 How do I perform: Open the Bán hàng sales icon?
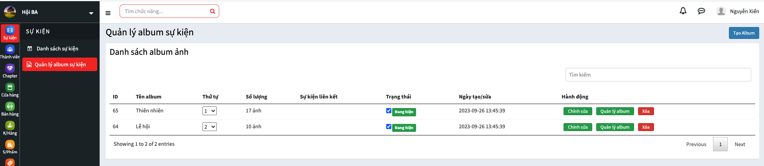coord(10,109)
